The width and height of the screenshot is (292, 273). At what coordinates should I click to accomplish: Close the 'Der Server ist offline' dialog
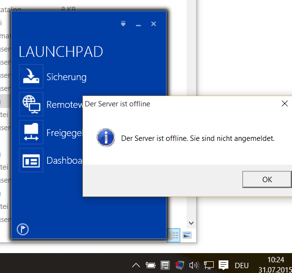tap(285, 103)
